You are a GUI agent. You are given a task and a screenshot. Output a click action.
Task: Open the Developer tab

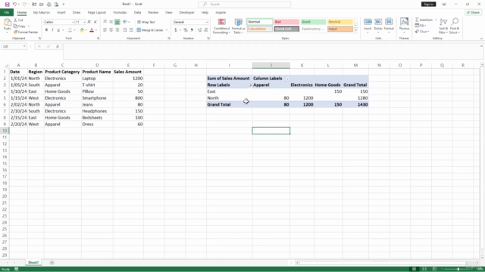click(x=186, y=13)
